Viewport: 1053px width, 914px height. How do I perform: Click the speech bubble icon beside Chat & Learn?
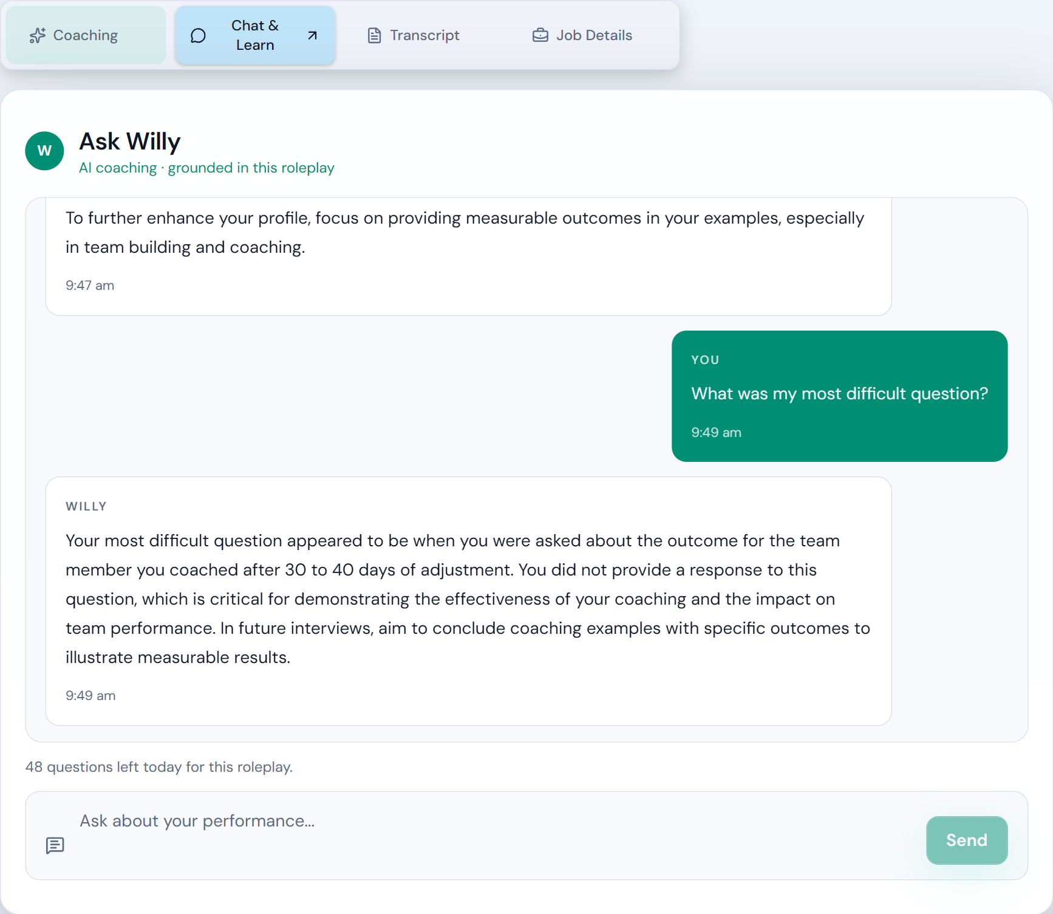coord(198,36)
